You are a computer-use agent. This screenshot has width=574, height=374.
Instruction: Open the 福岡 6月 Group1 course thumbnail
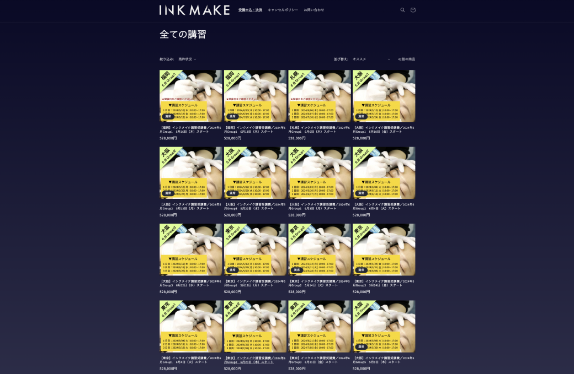[x=255, y=96]
